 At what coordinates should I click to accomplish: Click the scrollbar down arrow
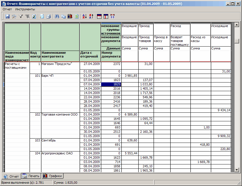tap(237, 170)
